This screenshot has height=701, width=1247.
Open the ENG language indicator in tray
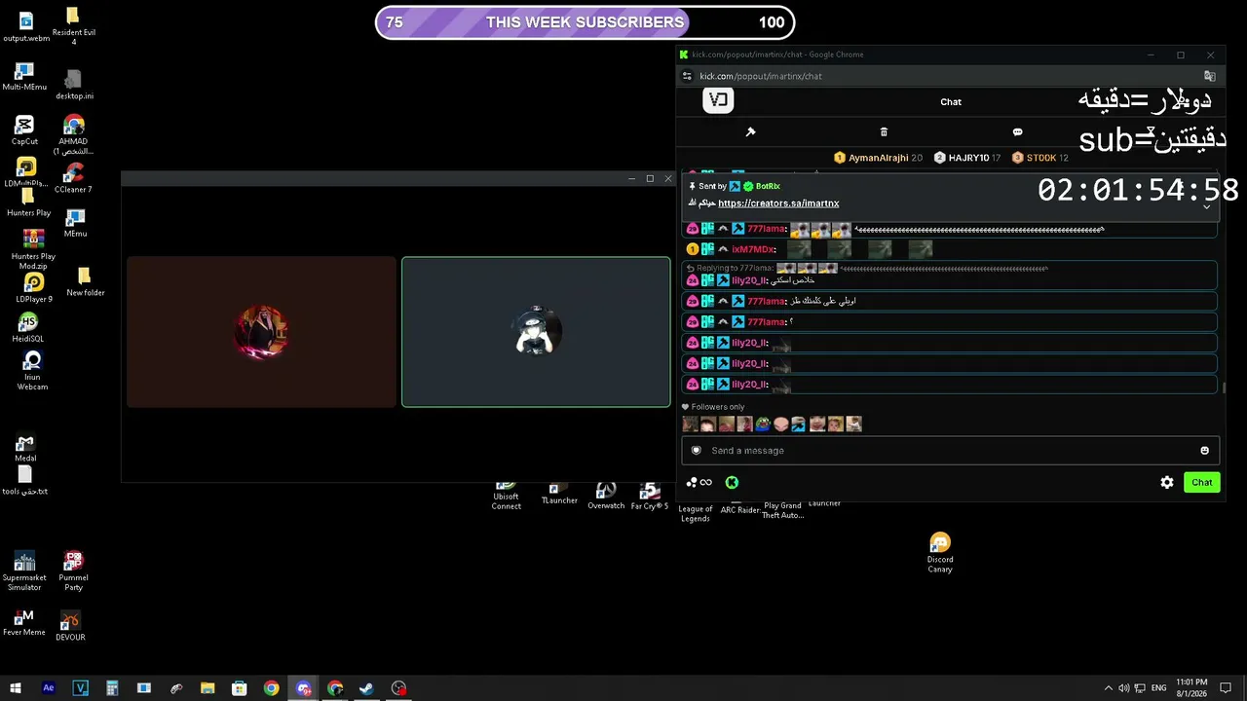pos(1157,688)
